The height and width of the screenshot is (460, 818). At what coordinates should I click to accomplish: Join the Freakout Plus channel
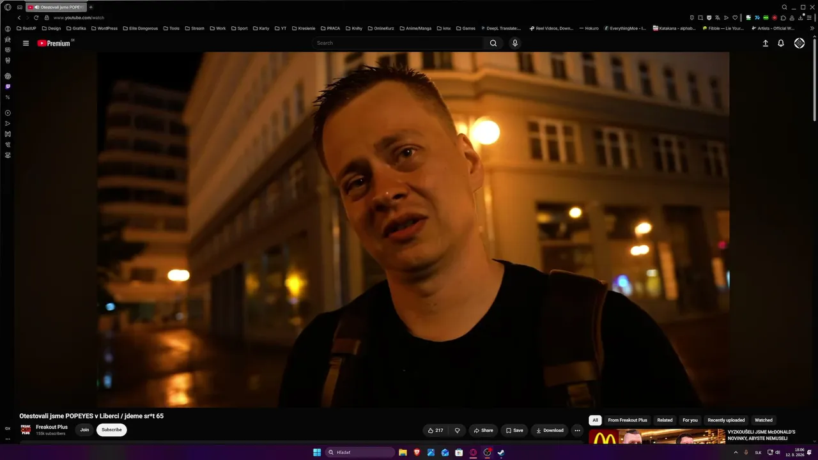(84, 430)
